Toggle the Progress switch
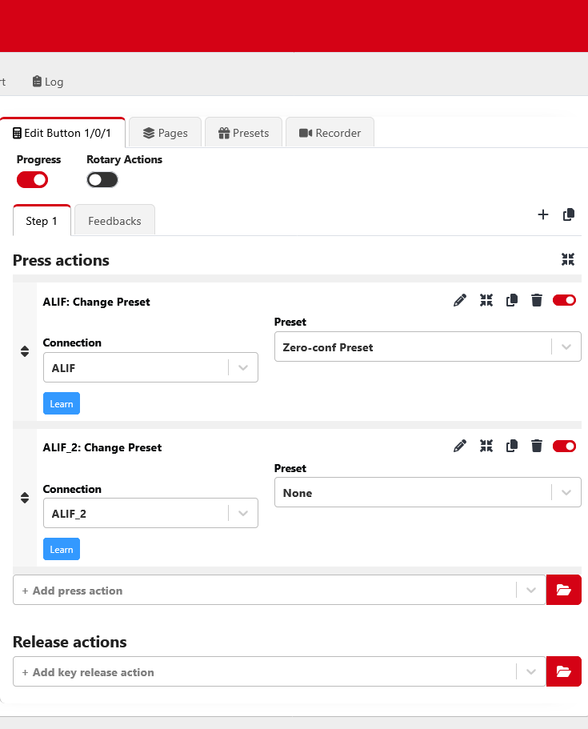 click(x=33, y=179)
